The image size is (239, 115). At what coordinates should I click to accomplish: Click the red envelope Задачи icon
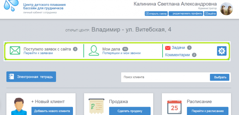tap(168, 48)
